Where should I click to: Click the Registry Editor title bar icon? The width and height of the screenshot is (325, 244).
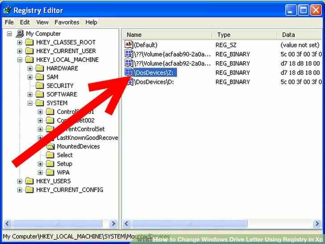point(8,10)
